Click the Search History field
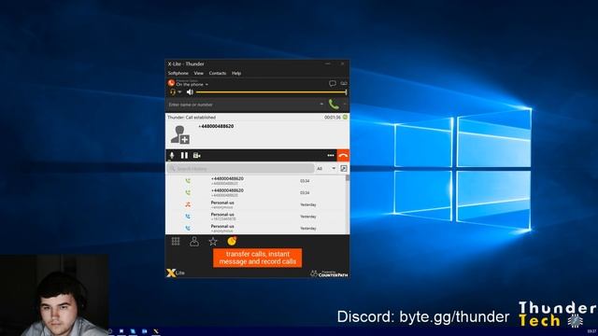Image resolution: width=598 pixels, height=336 pixels. coord(241,168)
